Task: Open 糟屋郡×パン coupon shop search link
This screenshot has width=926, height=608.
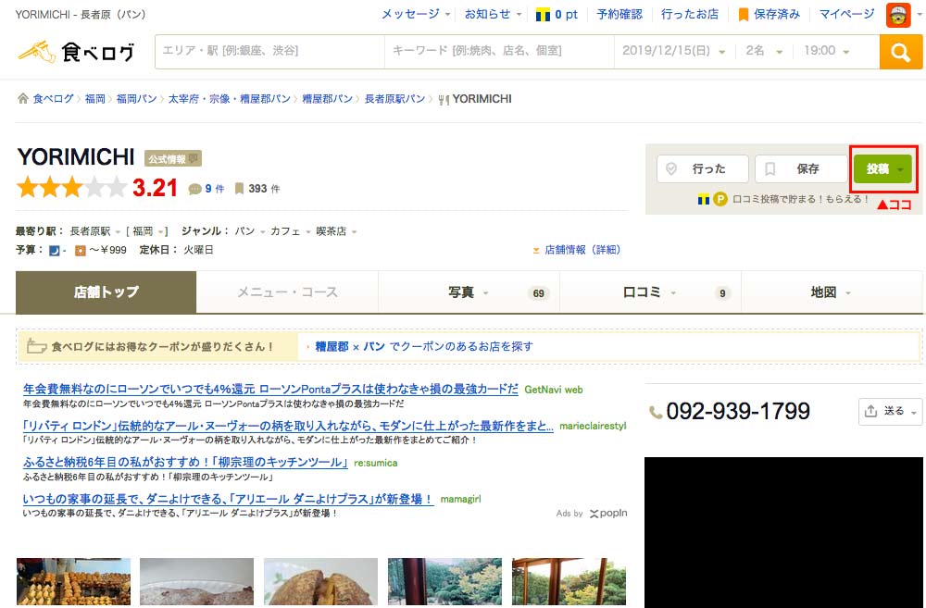Action: pyautogui.click(x=424, y=346)
